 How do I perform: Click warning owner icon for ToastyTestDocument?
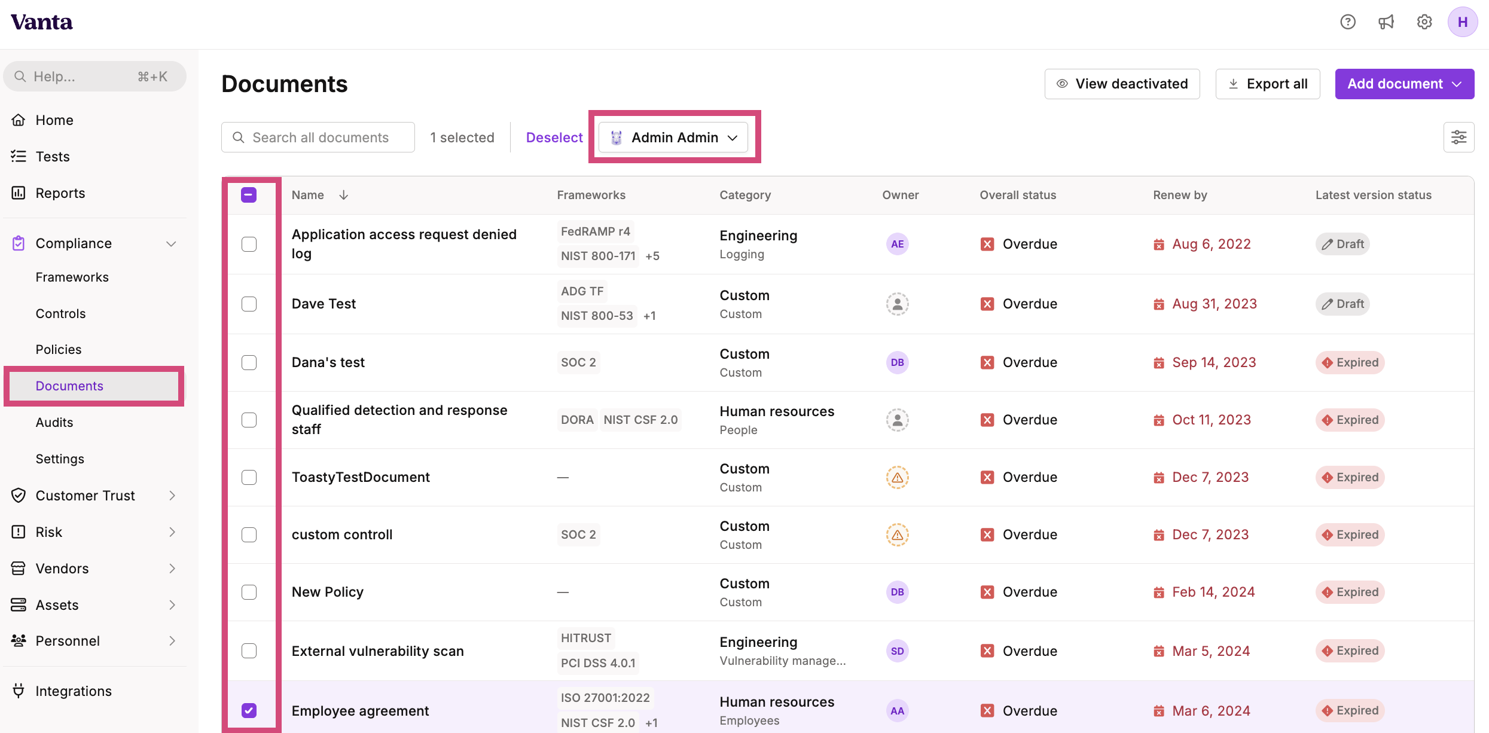[x=897, y=477]
